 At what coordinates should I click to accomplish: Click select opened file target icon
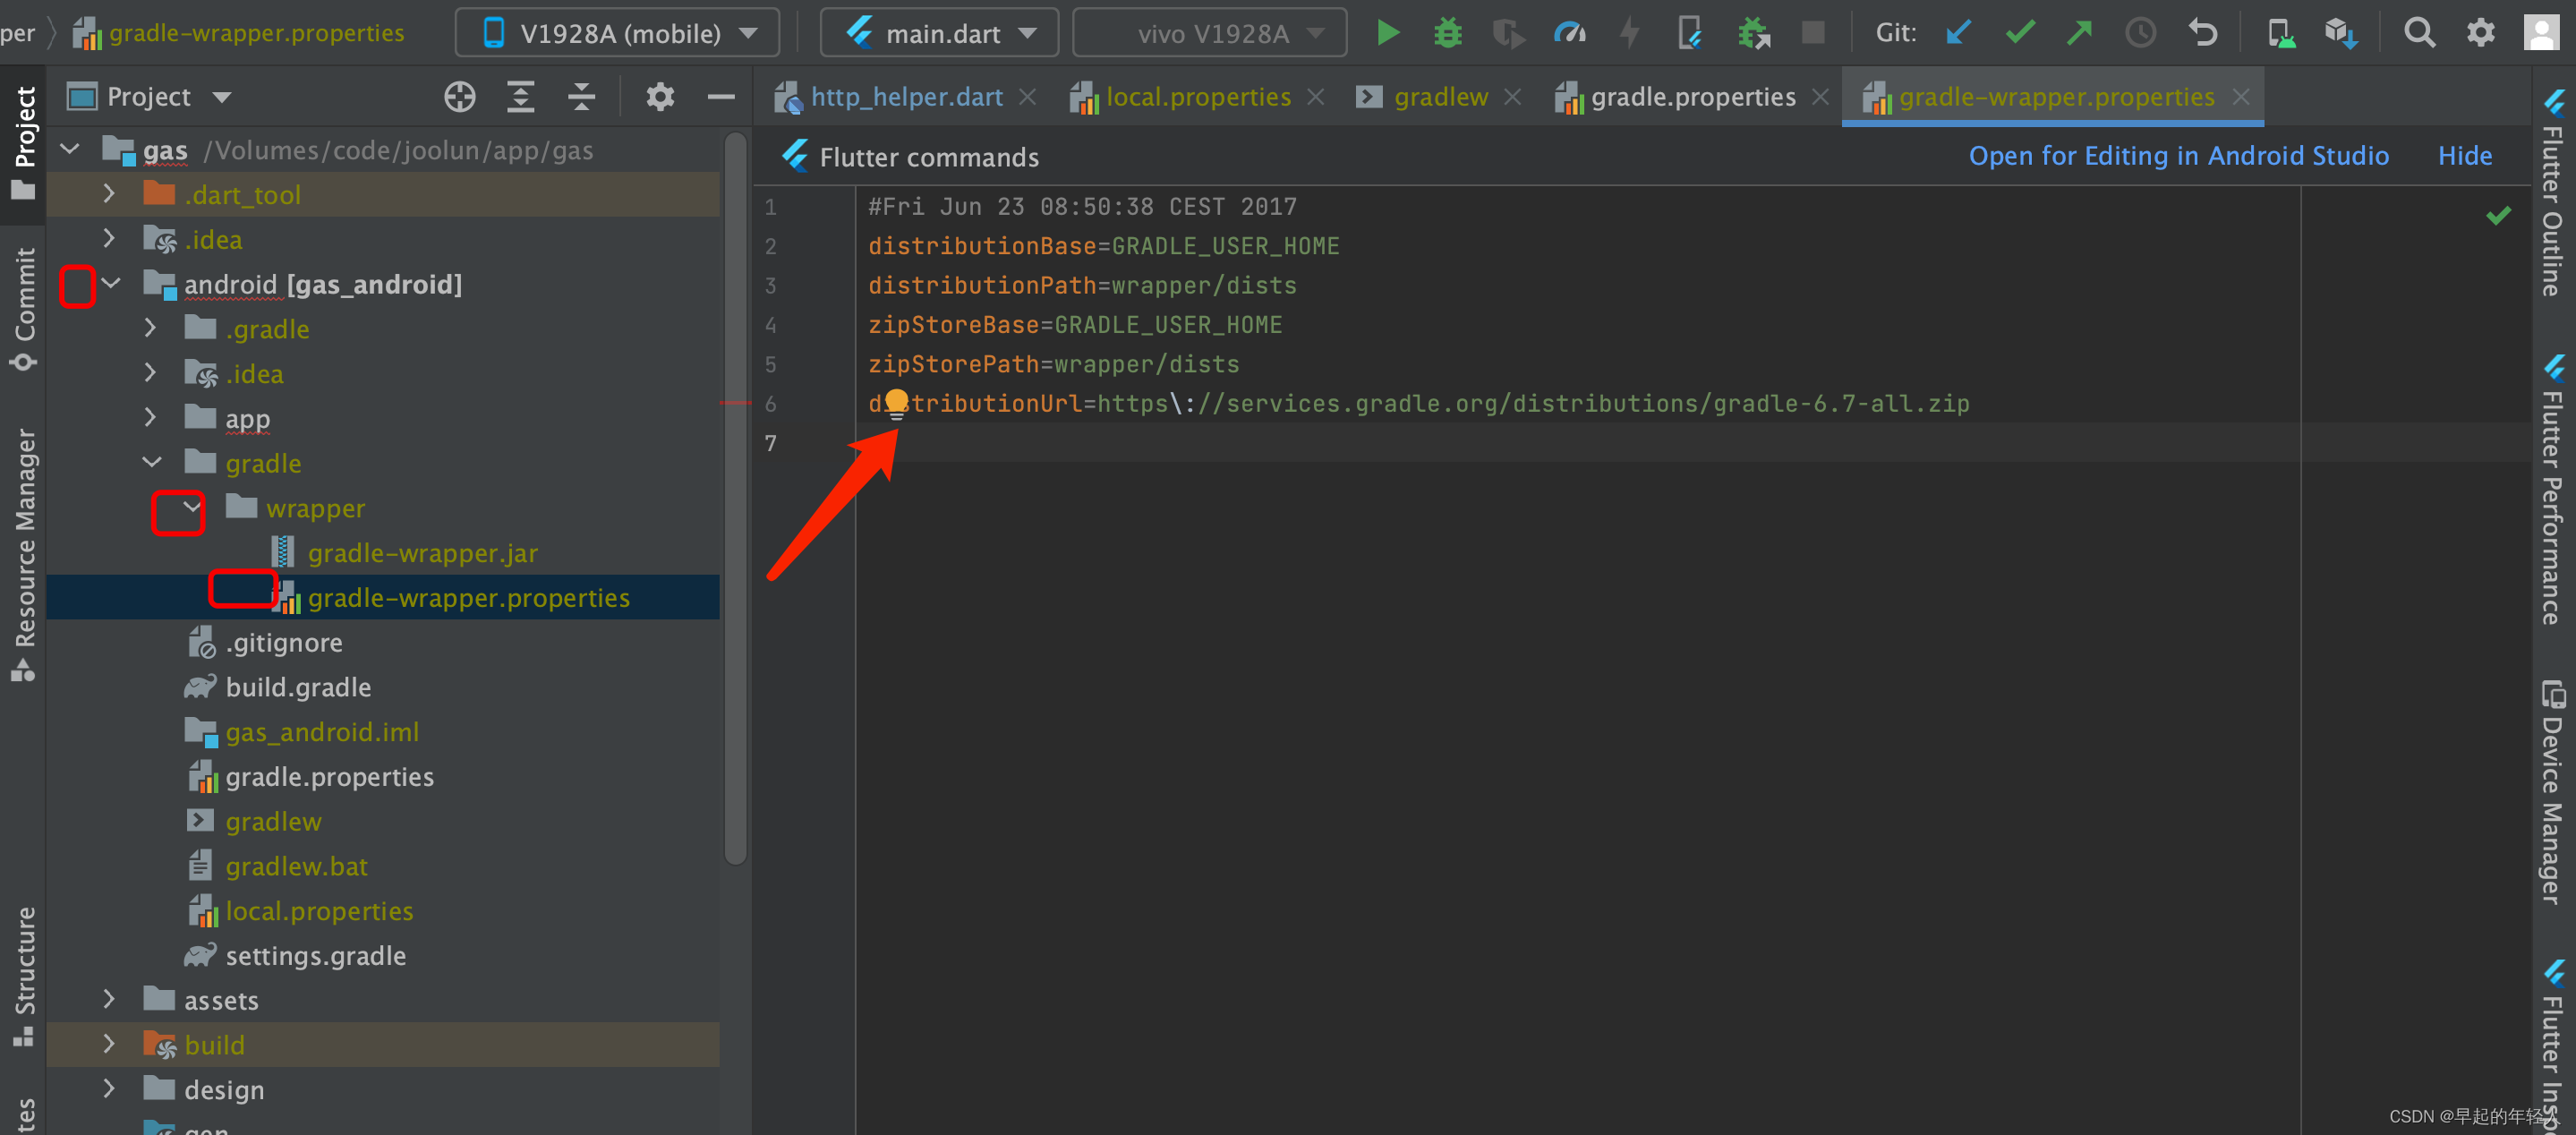point(459,97)
